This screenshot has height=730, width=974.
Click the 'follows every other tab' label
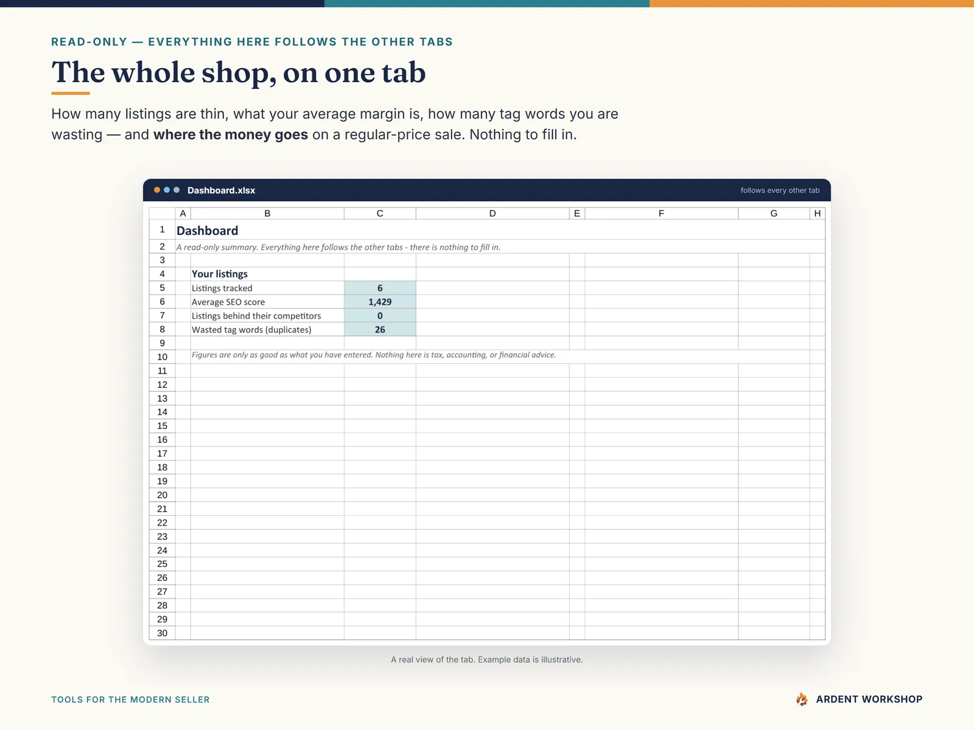click(x=780, y=190)
